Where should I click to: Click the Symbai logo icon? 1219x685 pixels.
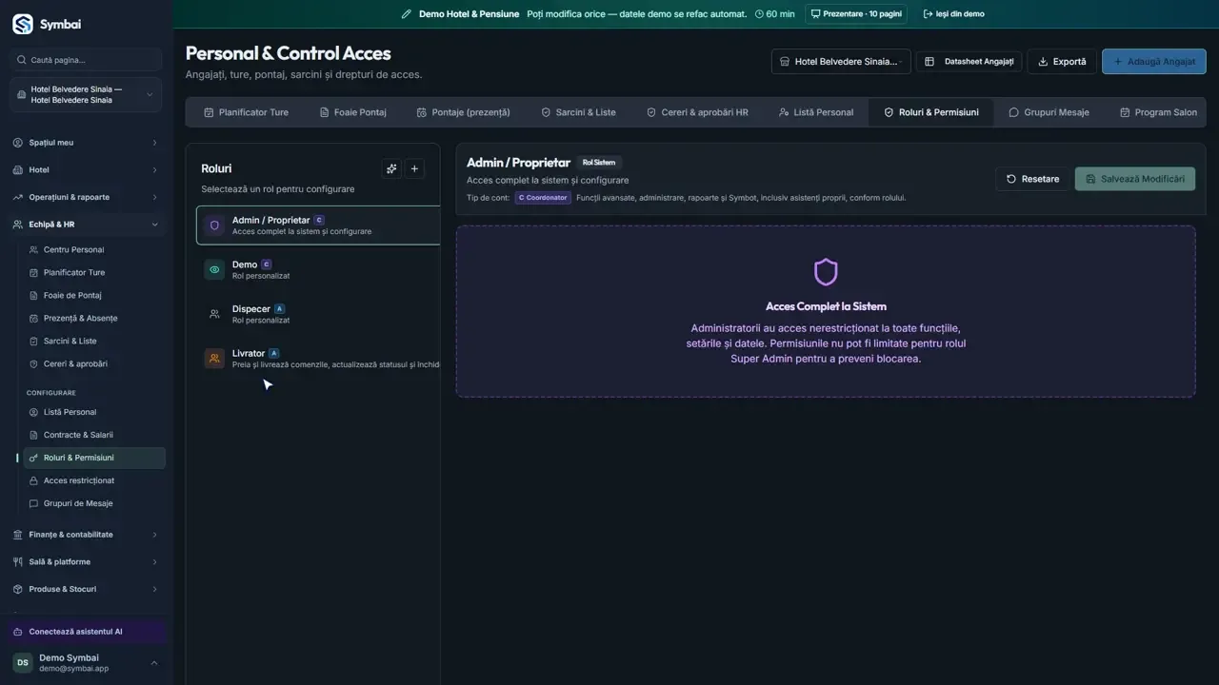click(x=22, y=24)
